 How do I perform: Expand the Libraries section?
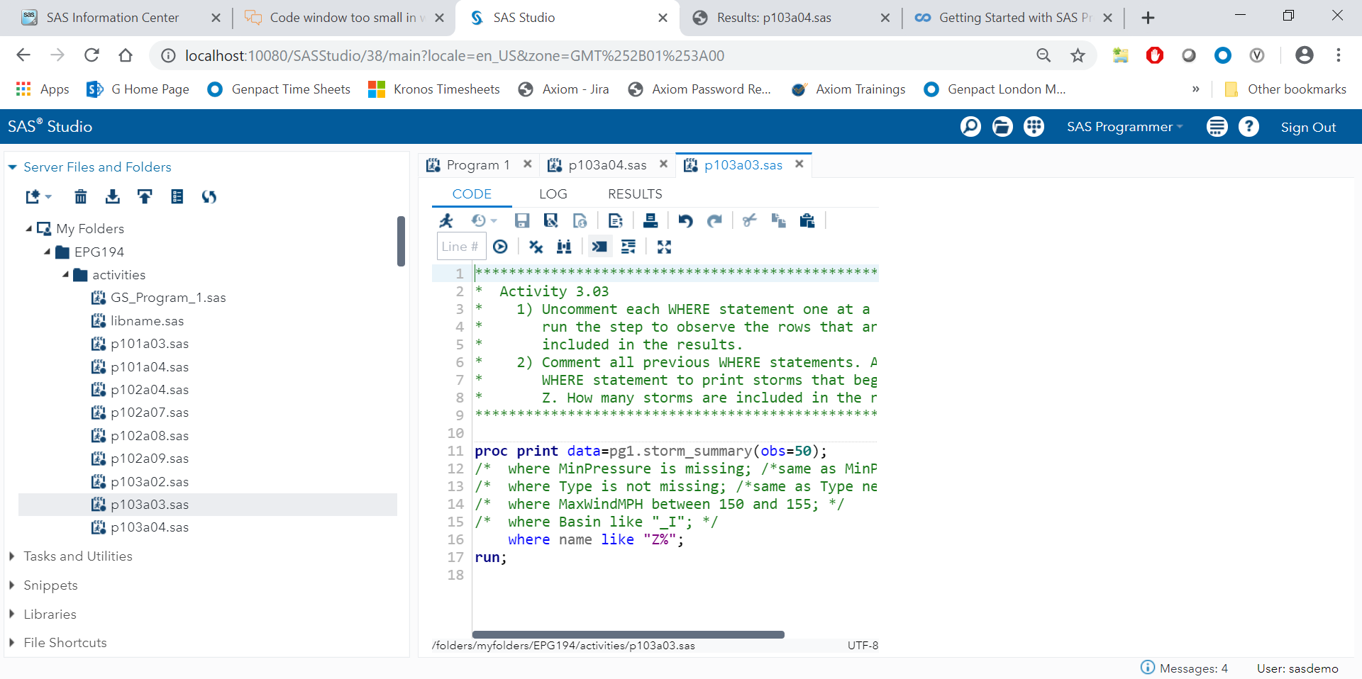[x=50, y=615]
